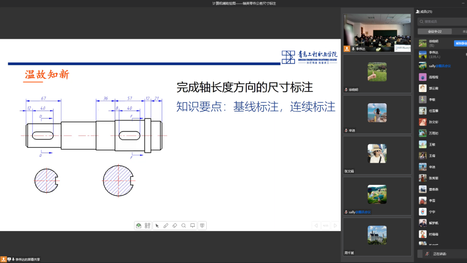The height and width of the screenshot is (263, 467).
Task: Click orange presenter icon in bottom-left status
Action: pyautogui.click(x=3, y=259)
